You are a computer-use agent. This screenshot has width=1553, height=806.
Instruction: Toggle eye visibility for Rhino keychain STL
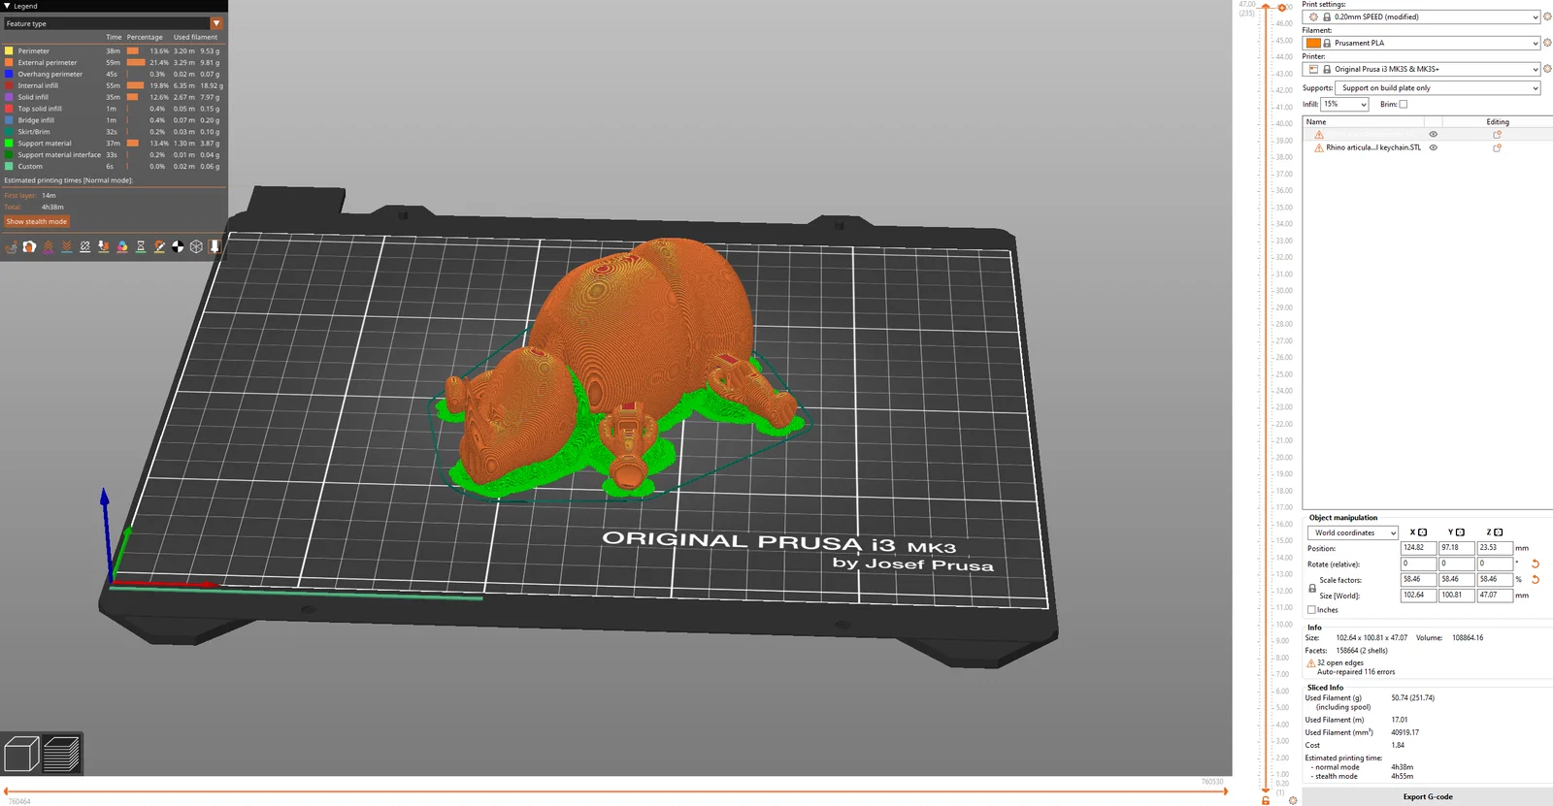pyautogui.click(x=1433, y=147)
